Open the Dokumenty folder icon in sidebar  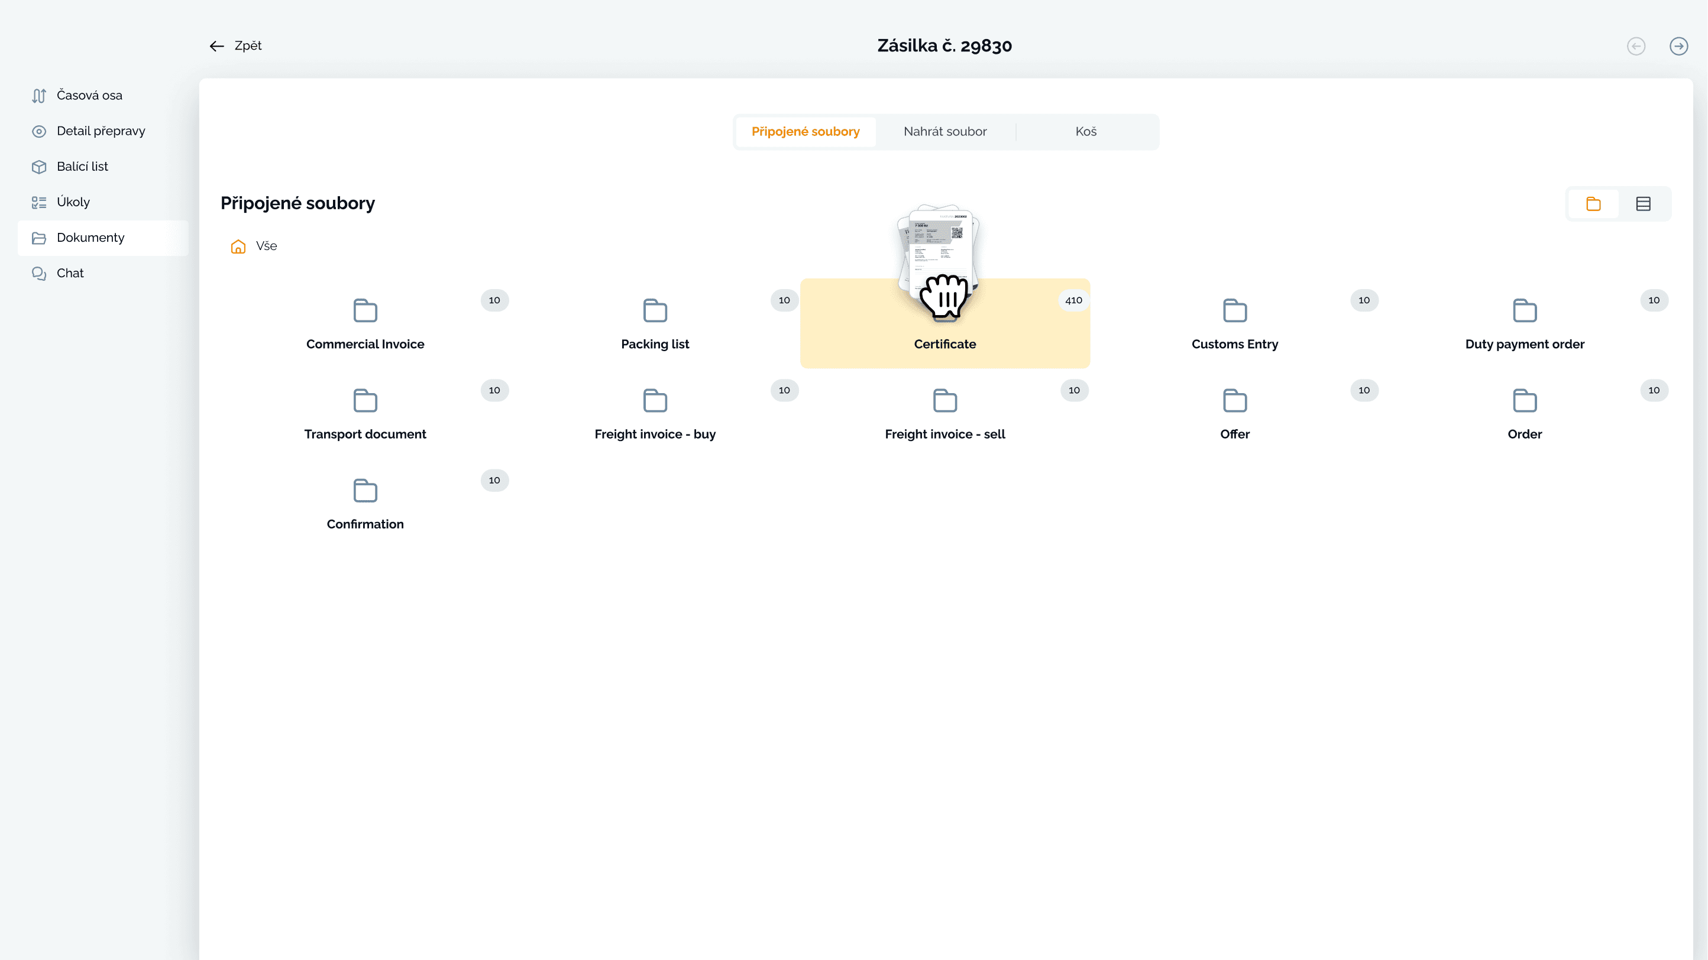[39, 237]
